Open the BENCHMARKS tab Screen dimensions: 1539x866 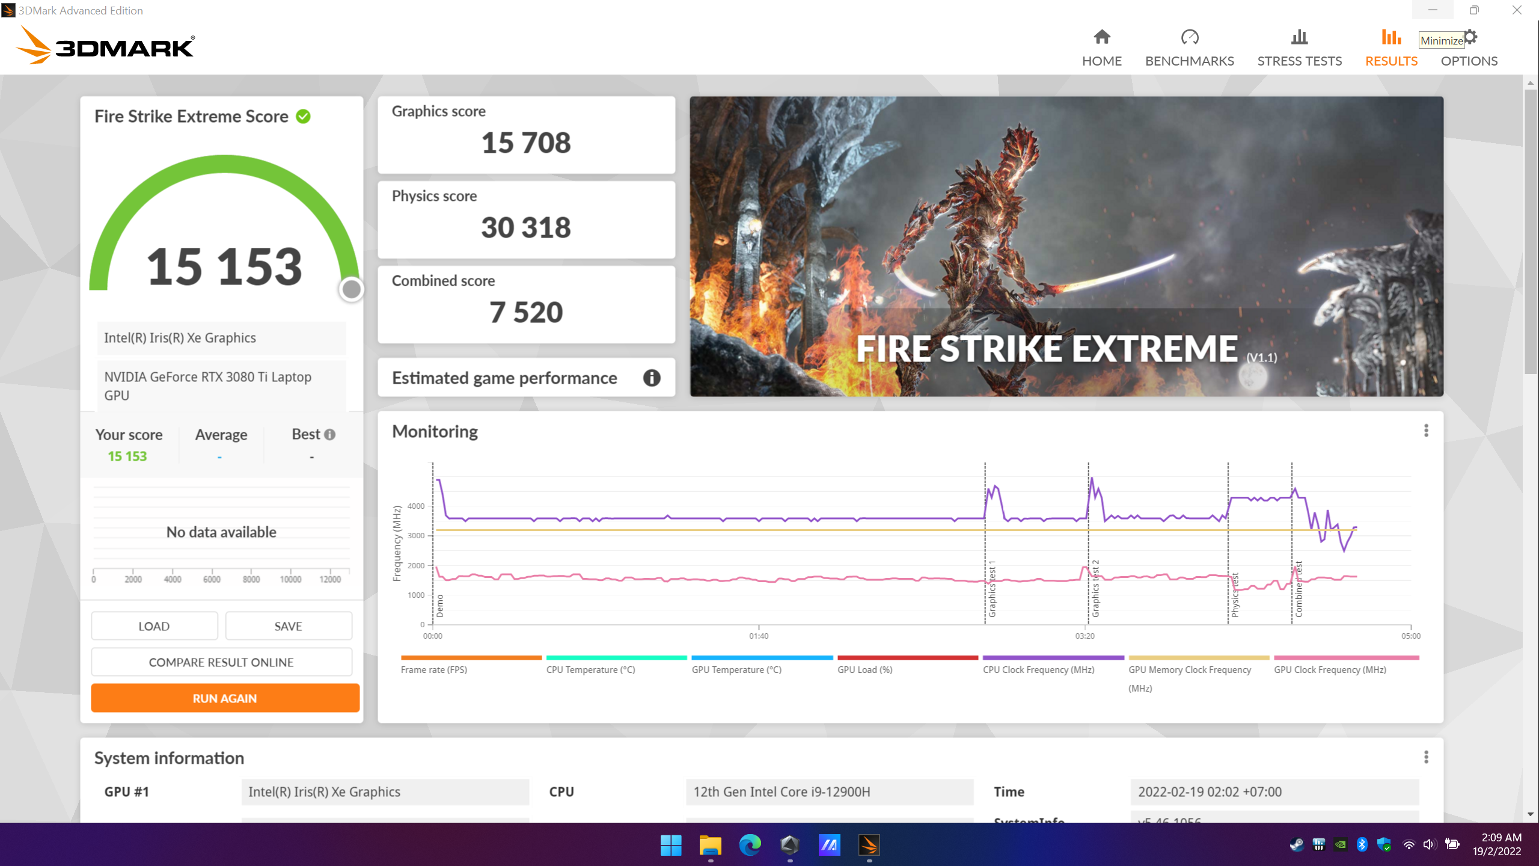click(1189, 48)
